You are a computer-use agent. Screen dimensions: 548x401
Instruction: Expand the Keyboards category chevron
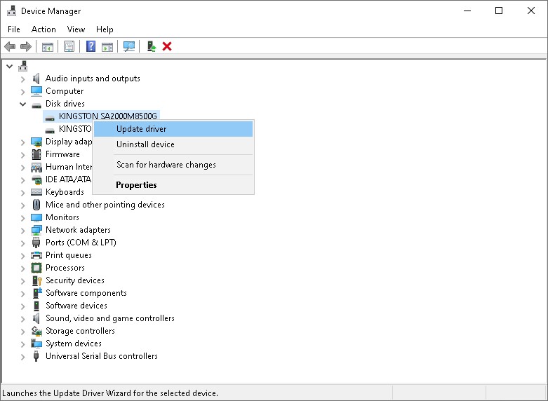(22, 193)
